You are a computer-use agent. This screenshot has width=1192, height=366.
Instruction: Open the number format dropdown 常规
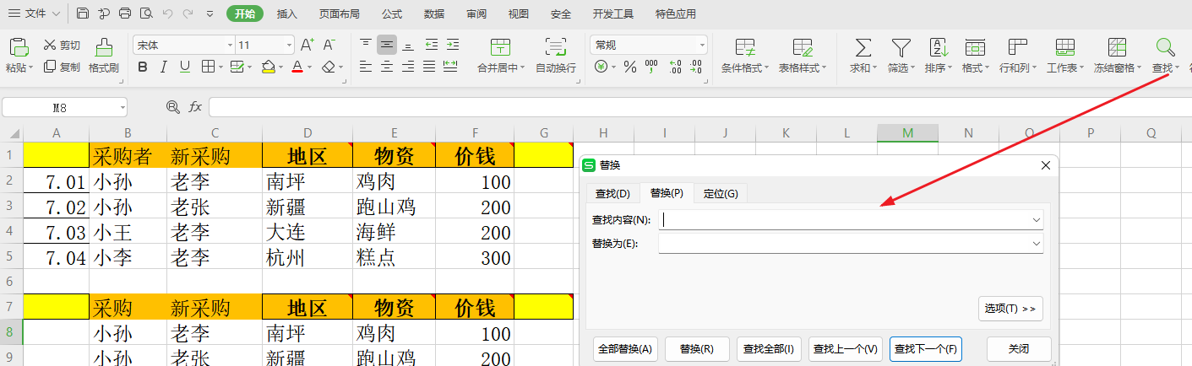[x=702, y=45]
